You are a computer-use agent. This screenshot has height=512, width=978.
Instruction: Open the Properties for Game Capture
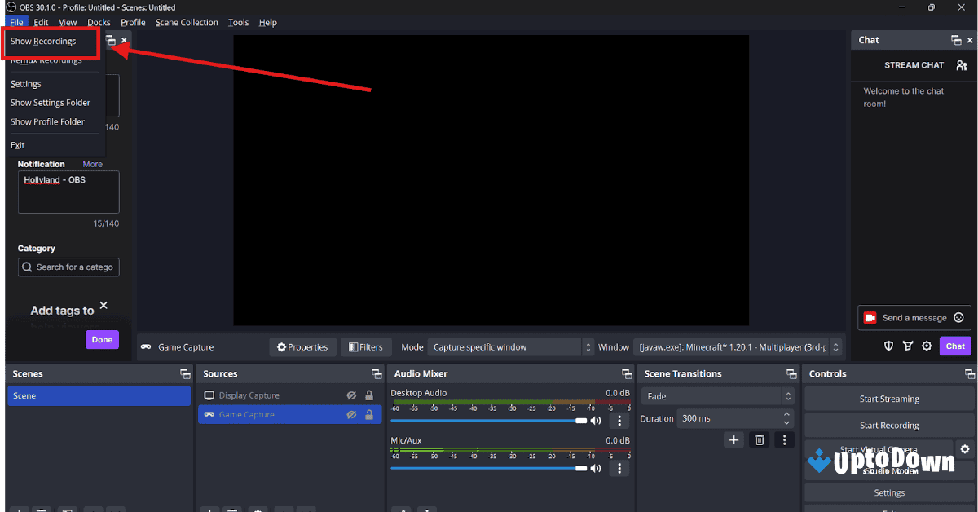[x=302, y=346]
